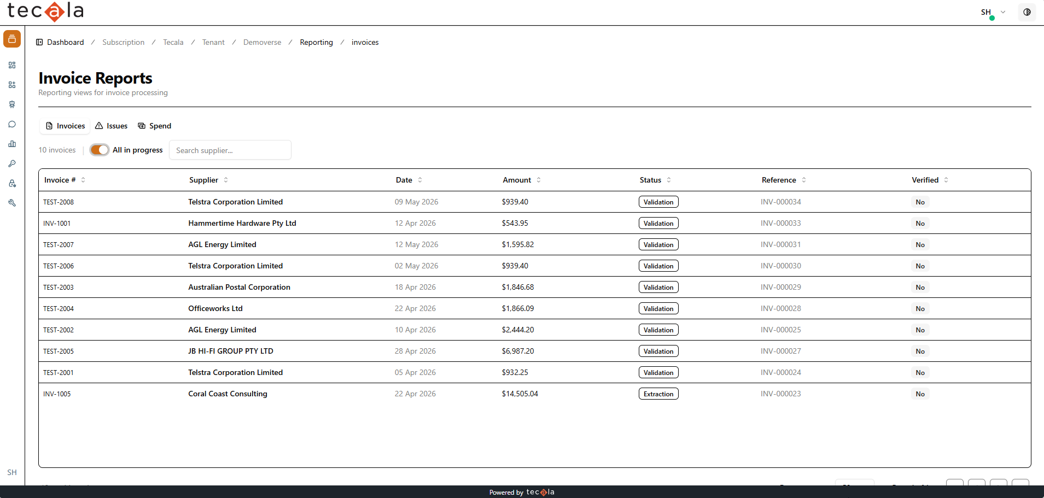Screen dimensions: 1044x498
Task: Select supplier JB HI-FI GROUP PTY LTD
Action: (231, 351)
